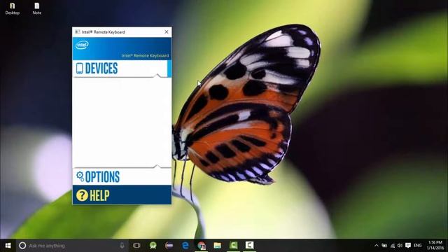Click the yellow question mark Help icon
Image resolution: width=448 pixels, height=252 pixels.
(x=82, y=195)
